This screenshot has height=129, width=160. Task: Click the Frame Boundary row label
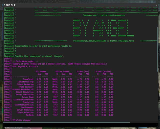[26, 87]
